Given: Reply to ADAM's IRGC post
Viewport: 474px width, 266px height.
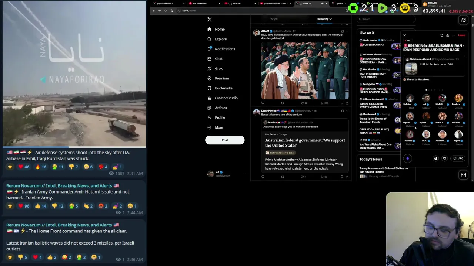Looking at the screenshot, I should [x=263, y=103].
